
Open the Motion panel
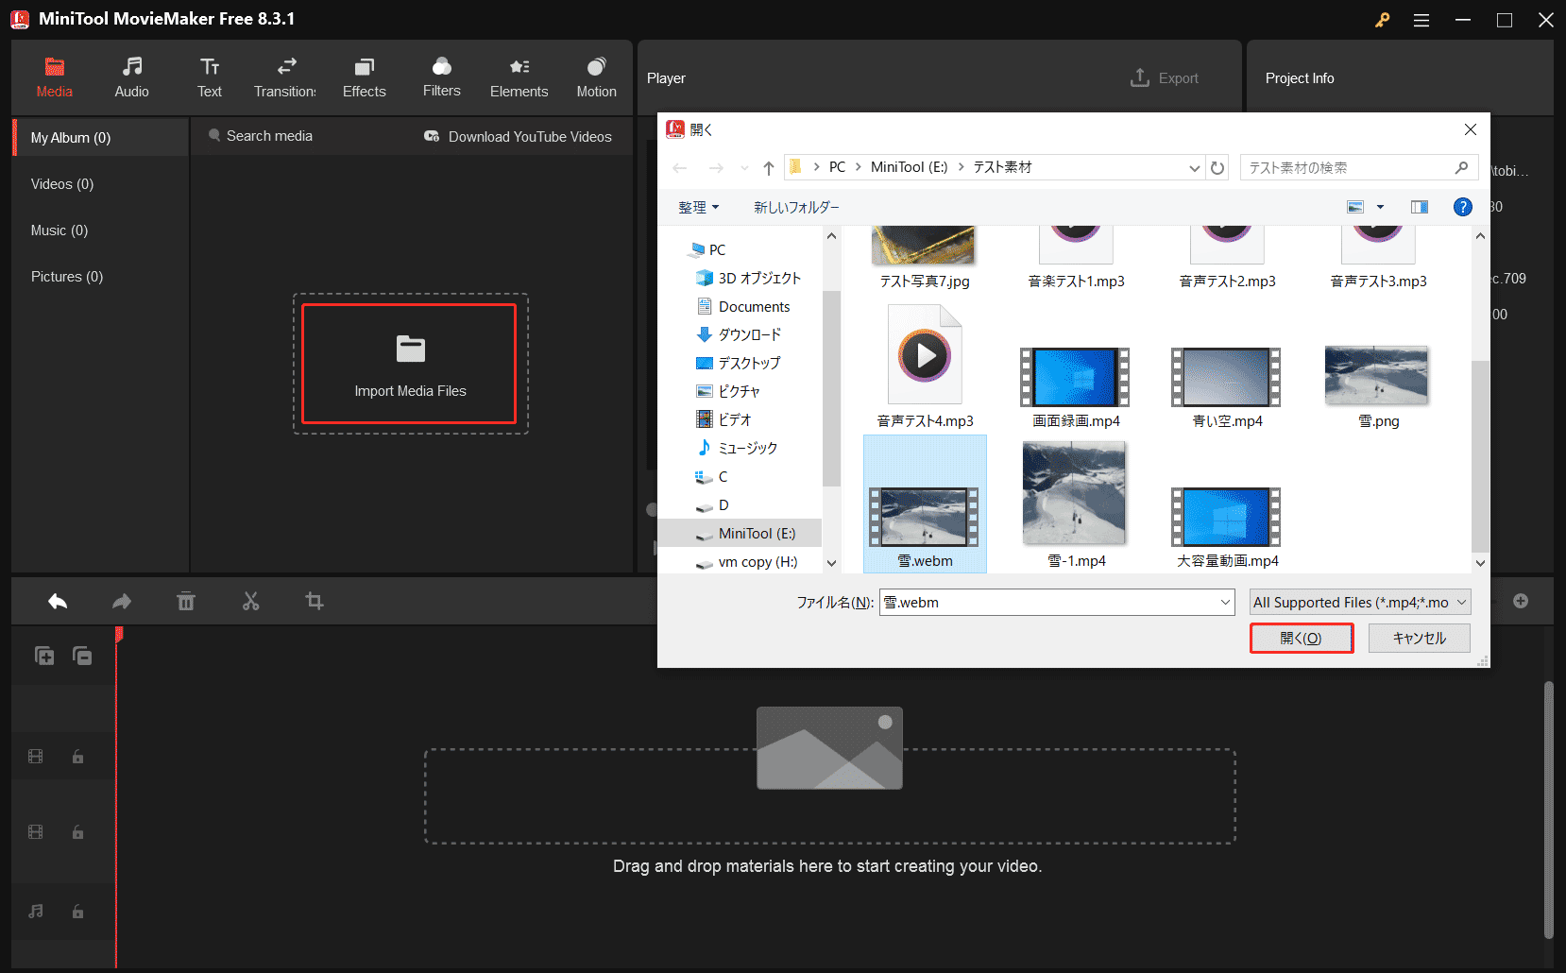pos(596,76)
